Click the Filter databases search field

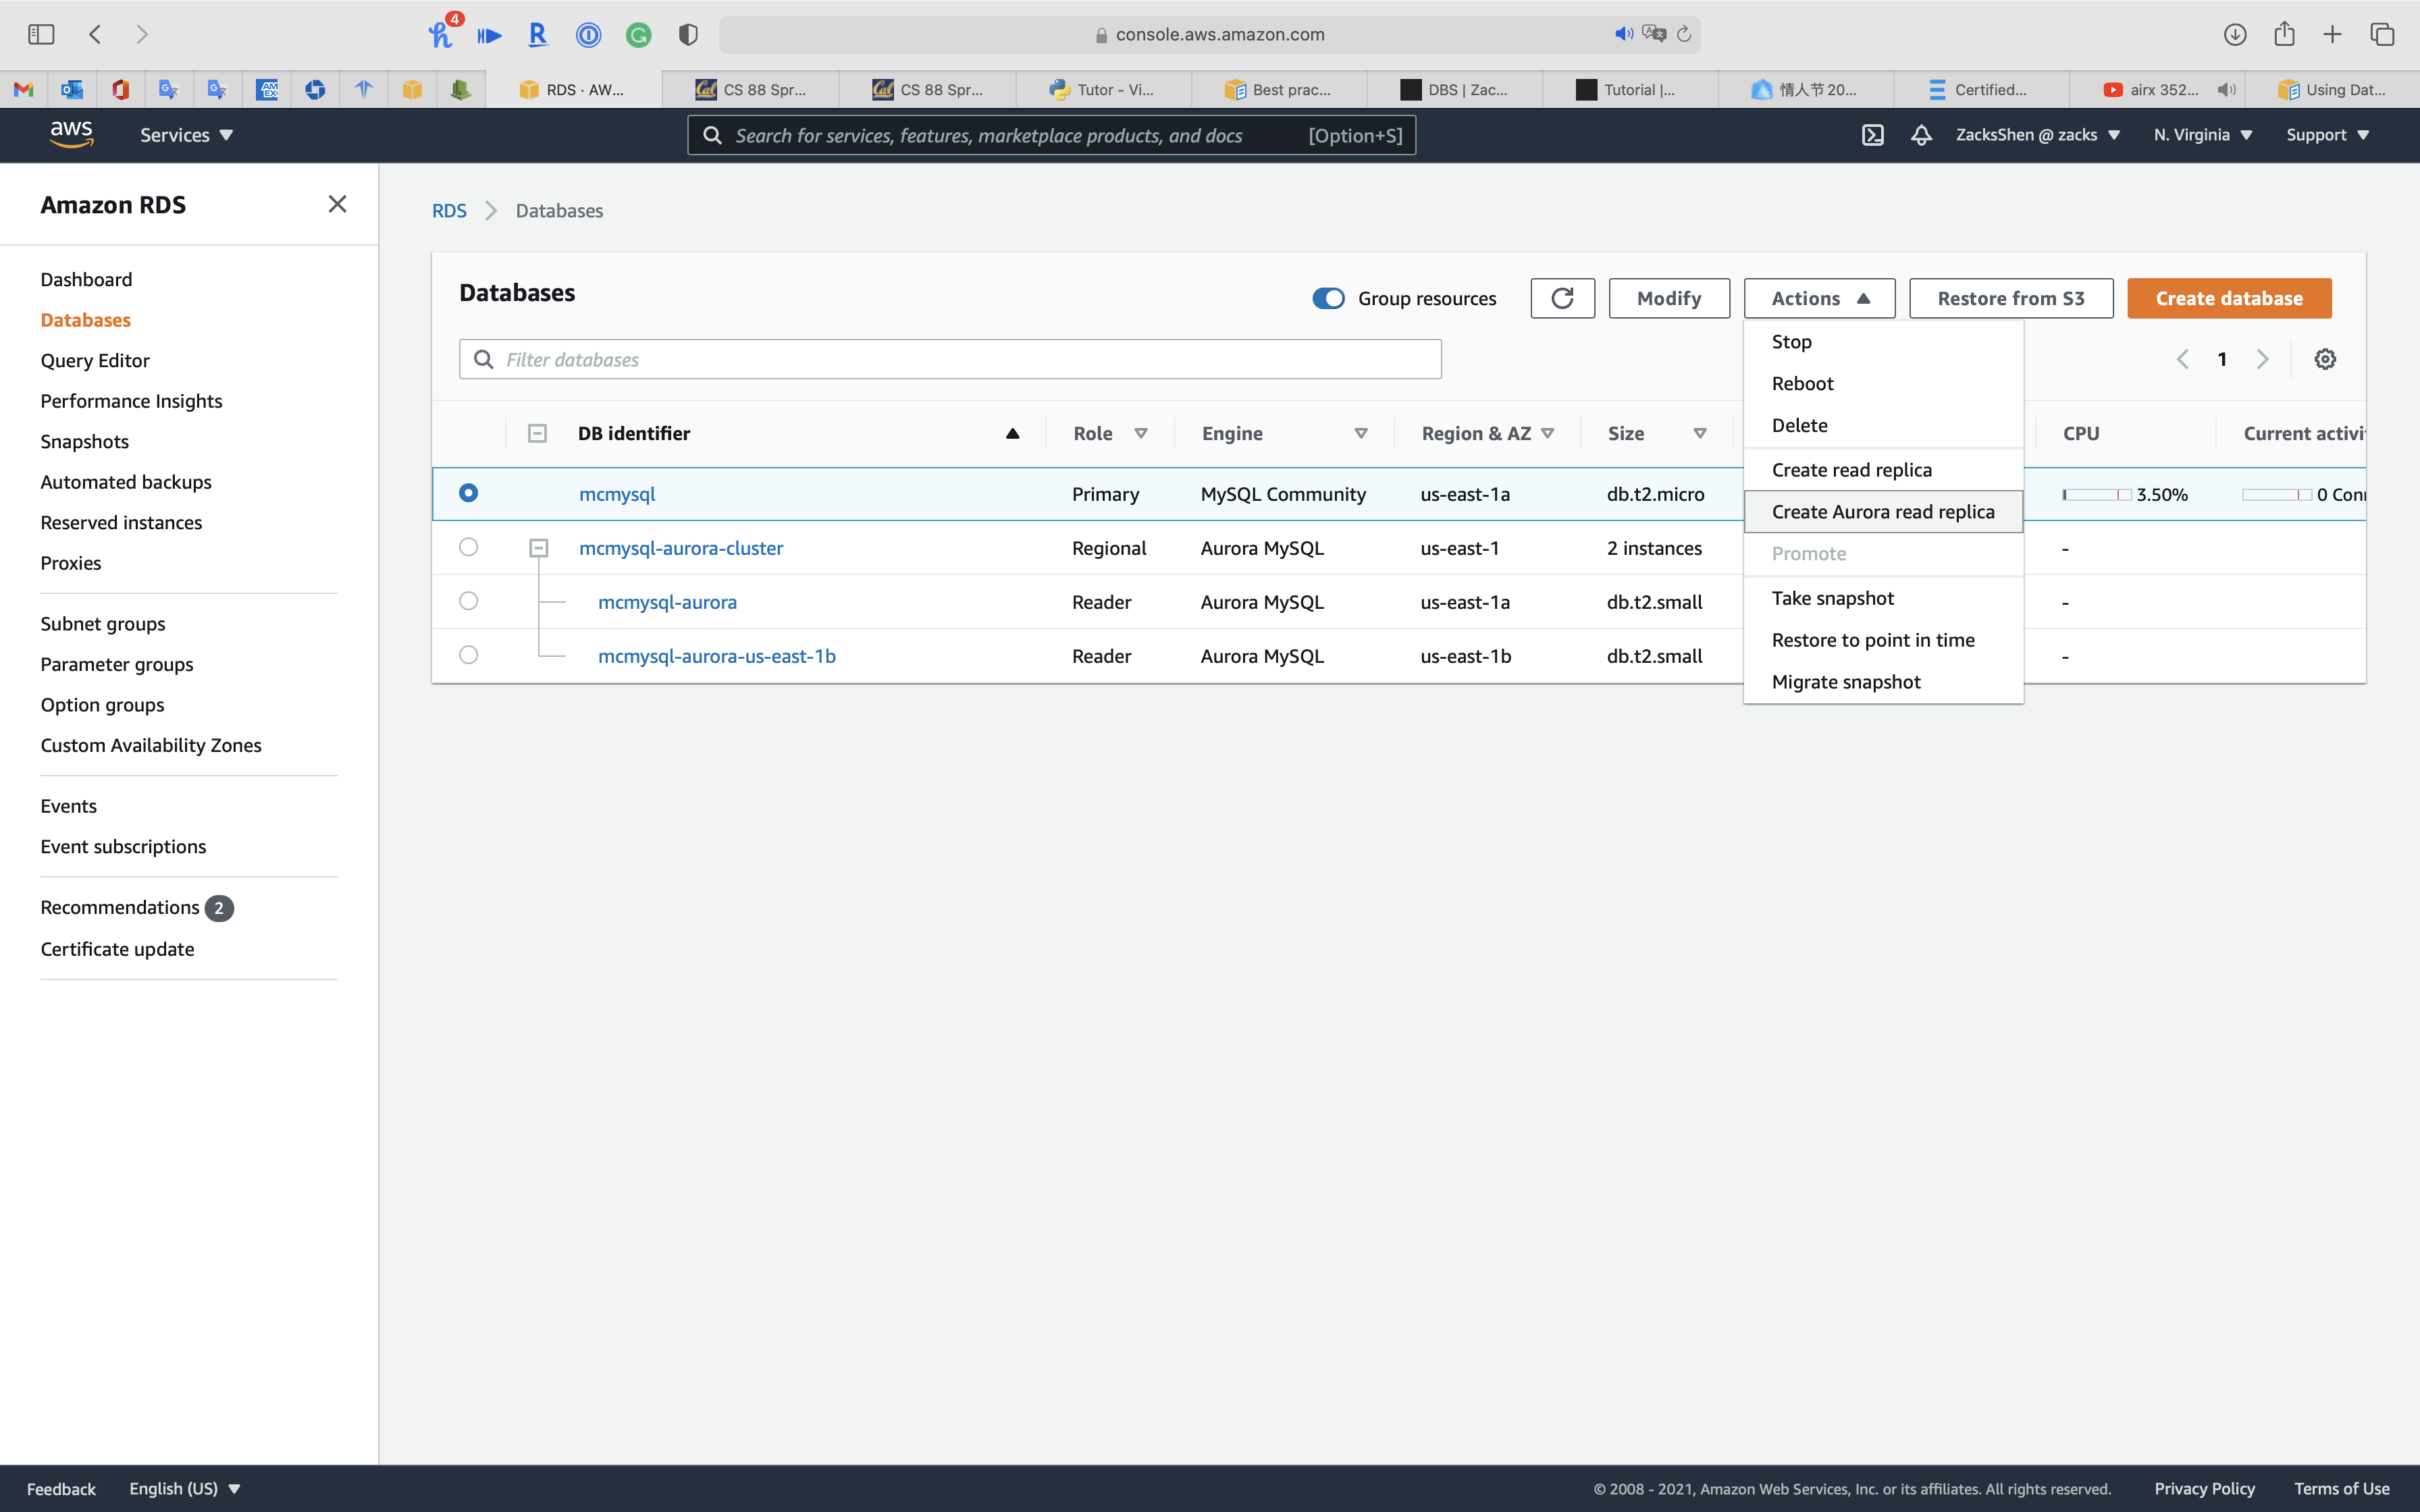point(950,359)
